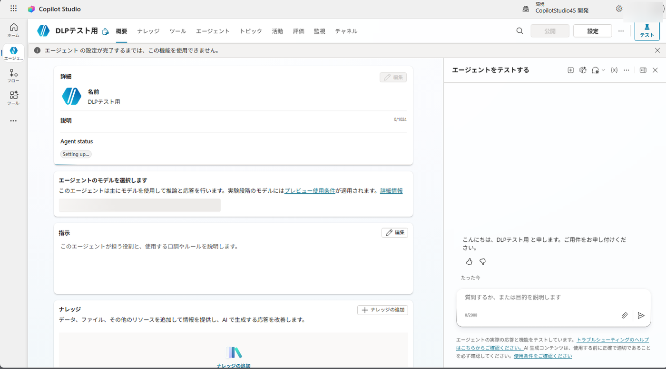Open the variables {x} panel
666x369 pixels.
point(614,70)
